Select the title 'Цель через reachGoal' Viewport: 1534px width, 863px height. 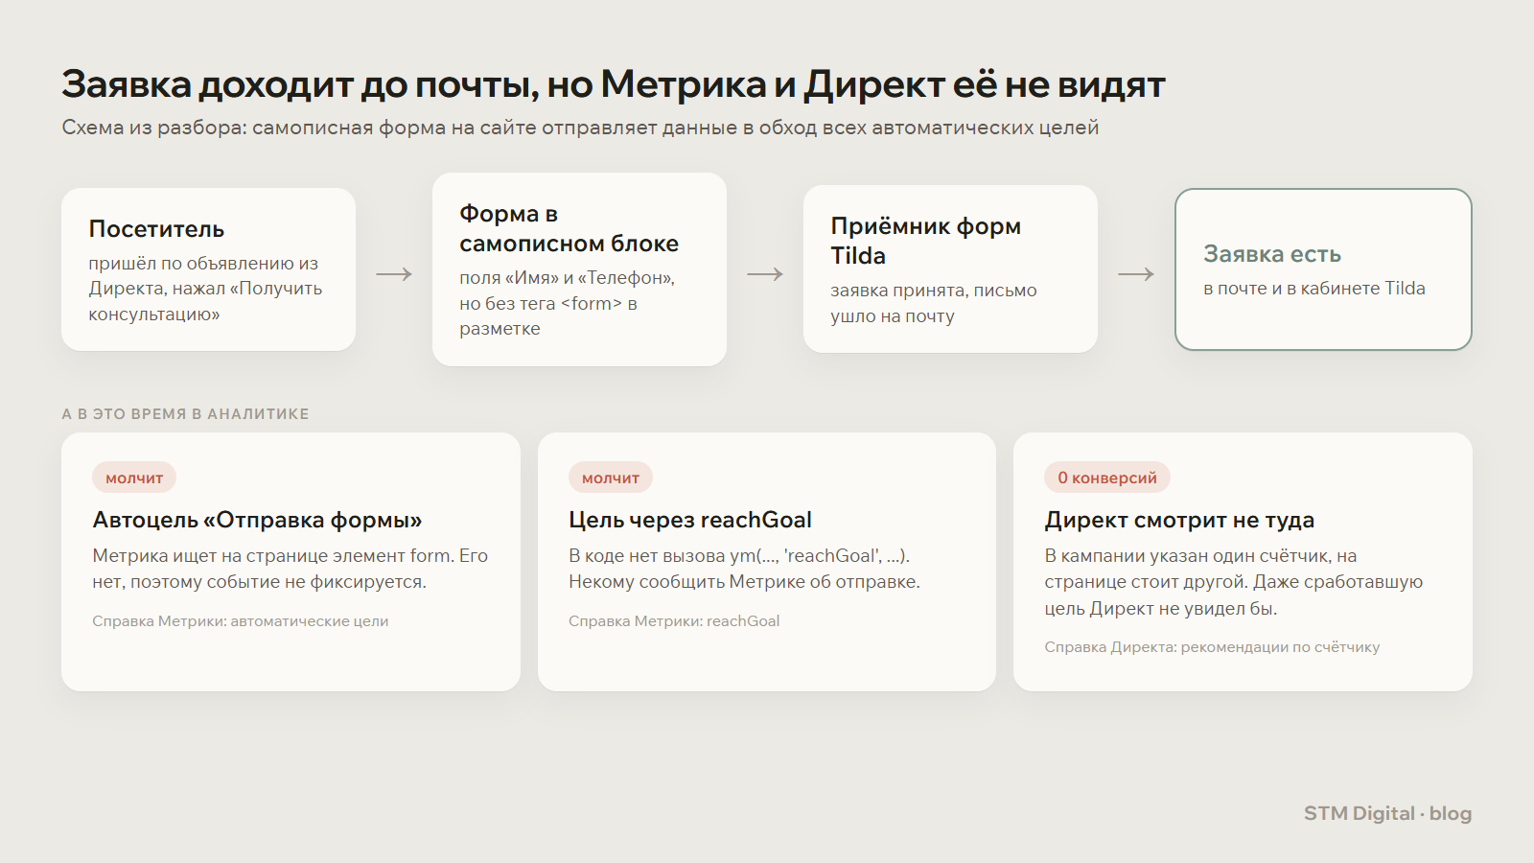690,520
